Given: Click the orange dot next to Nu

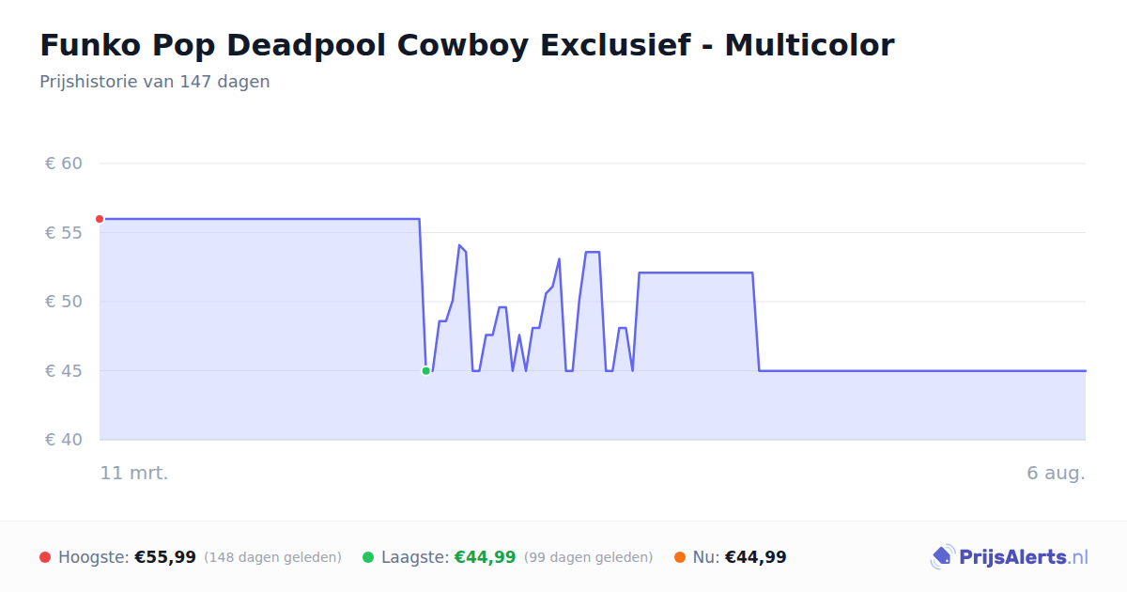Looking at the screenshot, I should tap(680, 557).
